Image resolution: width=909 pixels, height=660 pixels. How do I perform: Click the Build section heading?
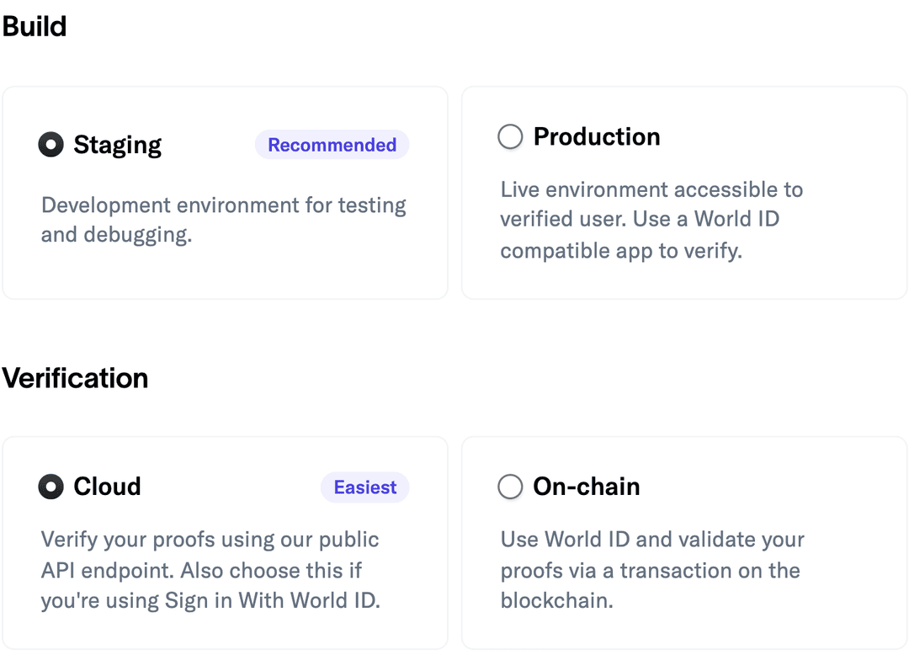35,27
